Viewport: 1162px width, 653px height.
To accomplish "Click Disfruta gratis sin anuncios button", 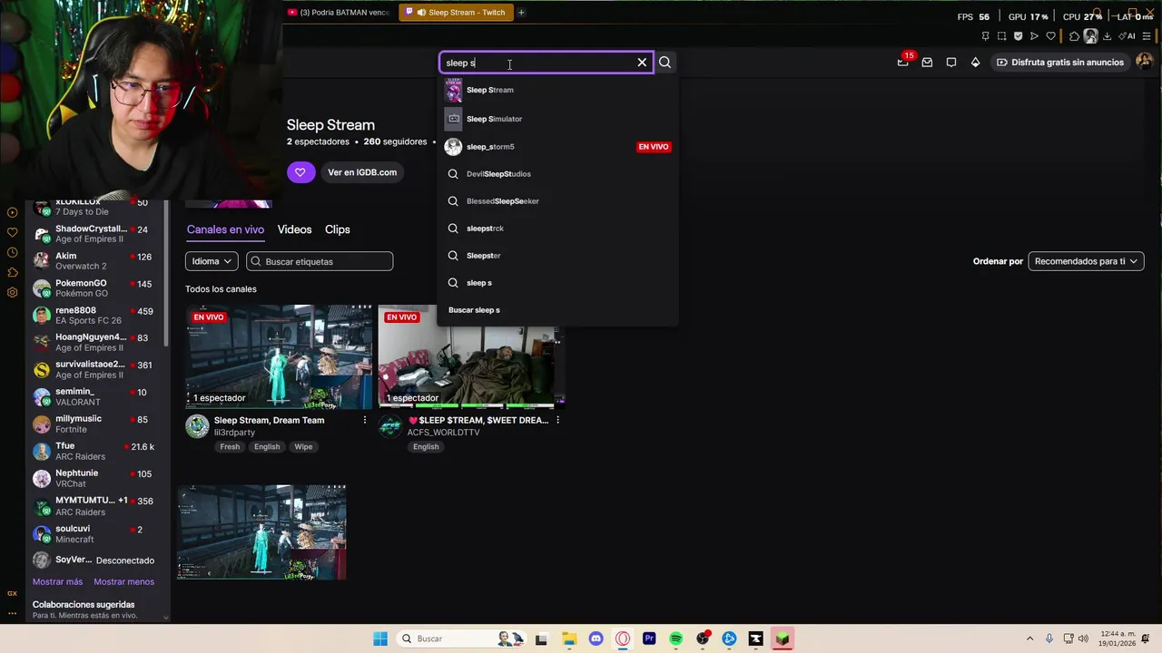I will pyautogui.click(x=1060, y=63).
